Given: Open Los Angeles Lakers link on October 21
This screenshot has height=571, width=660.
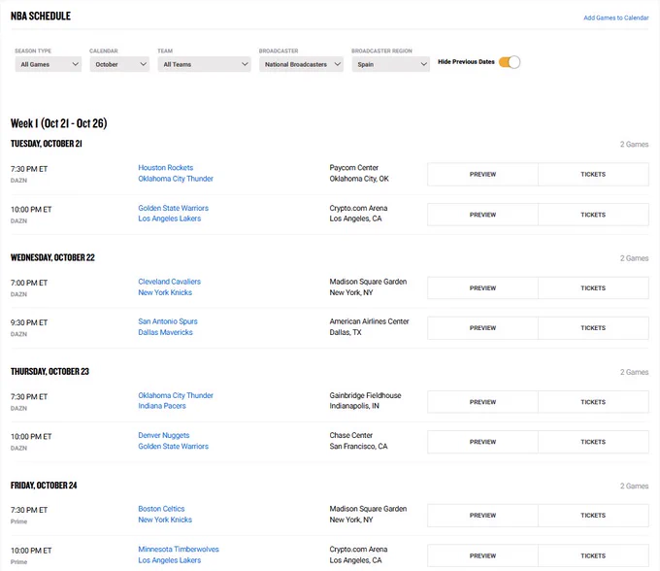Looking at the screenshot, I should click(169, 218).
